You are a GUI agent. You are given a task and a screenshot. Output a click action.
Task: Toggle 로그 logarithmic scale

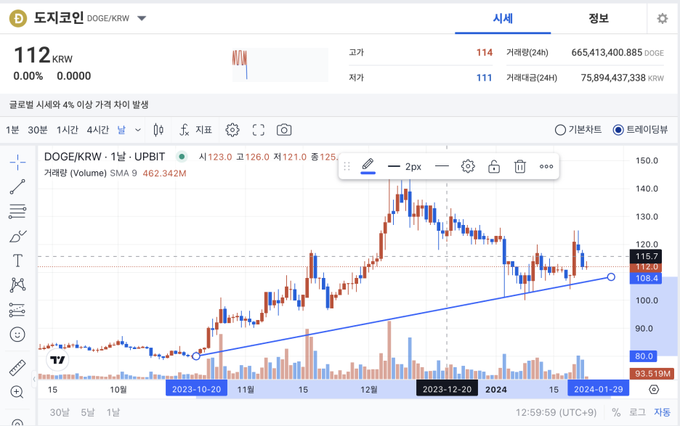(x=637, y=412)
